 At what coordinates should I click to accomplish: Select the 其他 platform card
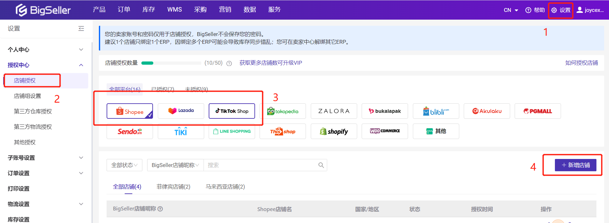click(436, 131)
